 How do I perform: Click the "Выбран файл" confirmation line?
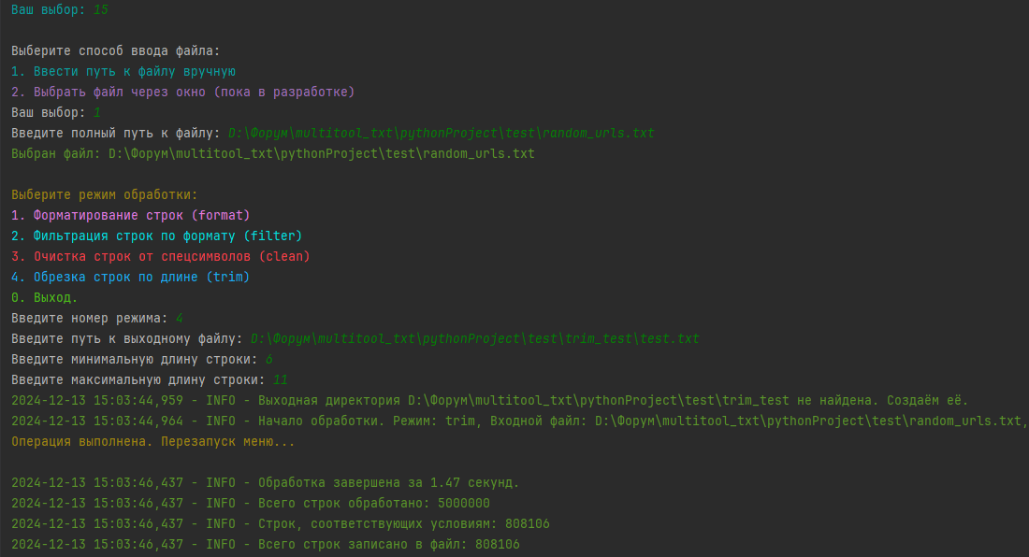pos(272,153)
